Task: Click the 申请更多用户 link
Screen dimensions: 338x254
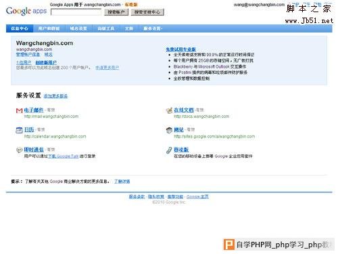Action: click(x=107, y=68)
